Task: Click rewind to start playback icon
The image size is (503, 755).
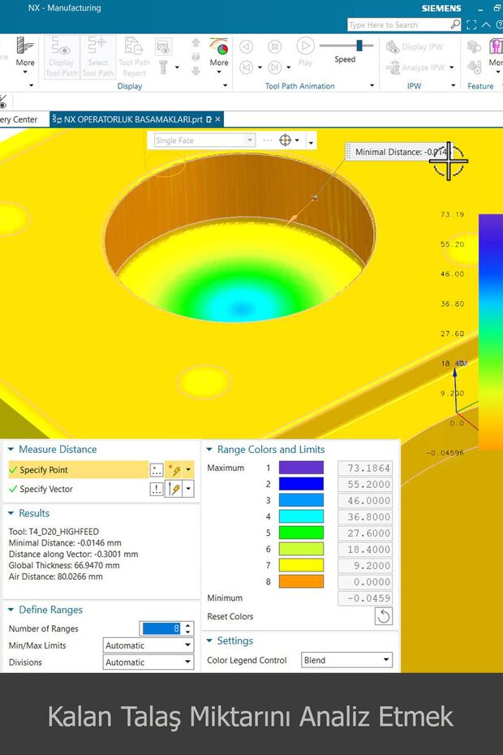Action: coord(246,67)
